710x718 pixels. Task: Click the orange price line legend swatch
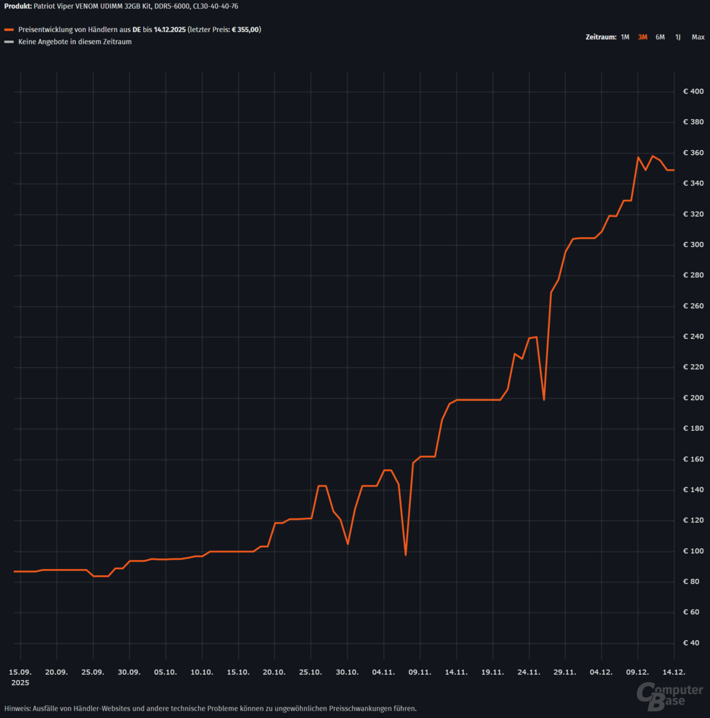pos(9,30)
